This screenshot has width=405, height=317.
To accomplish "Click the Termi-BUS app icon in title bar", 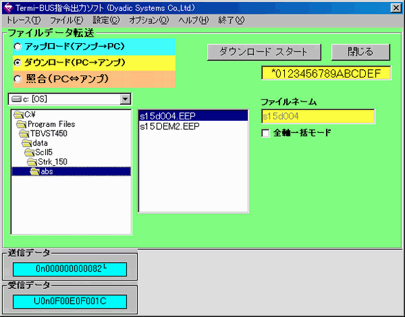I will [x=8, y=8].
